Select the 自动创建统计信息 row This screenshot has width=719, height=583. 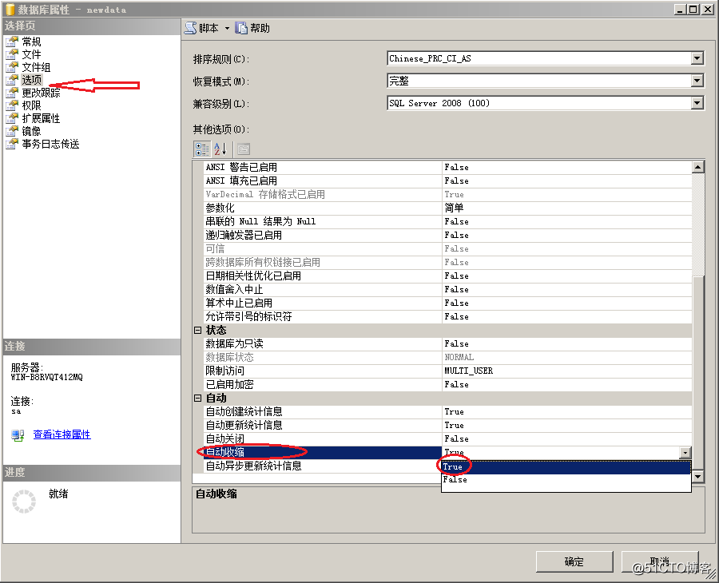(x=447, y=411)
